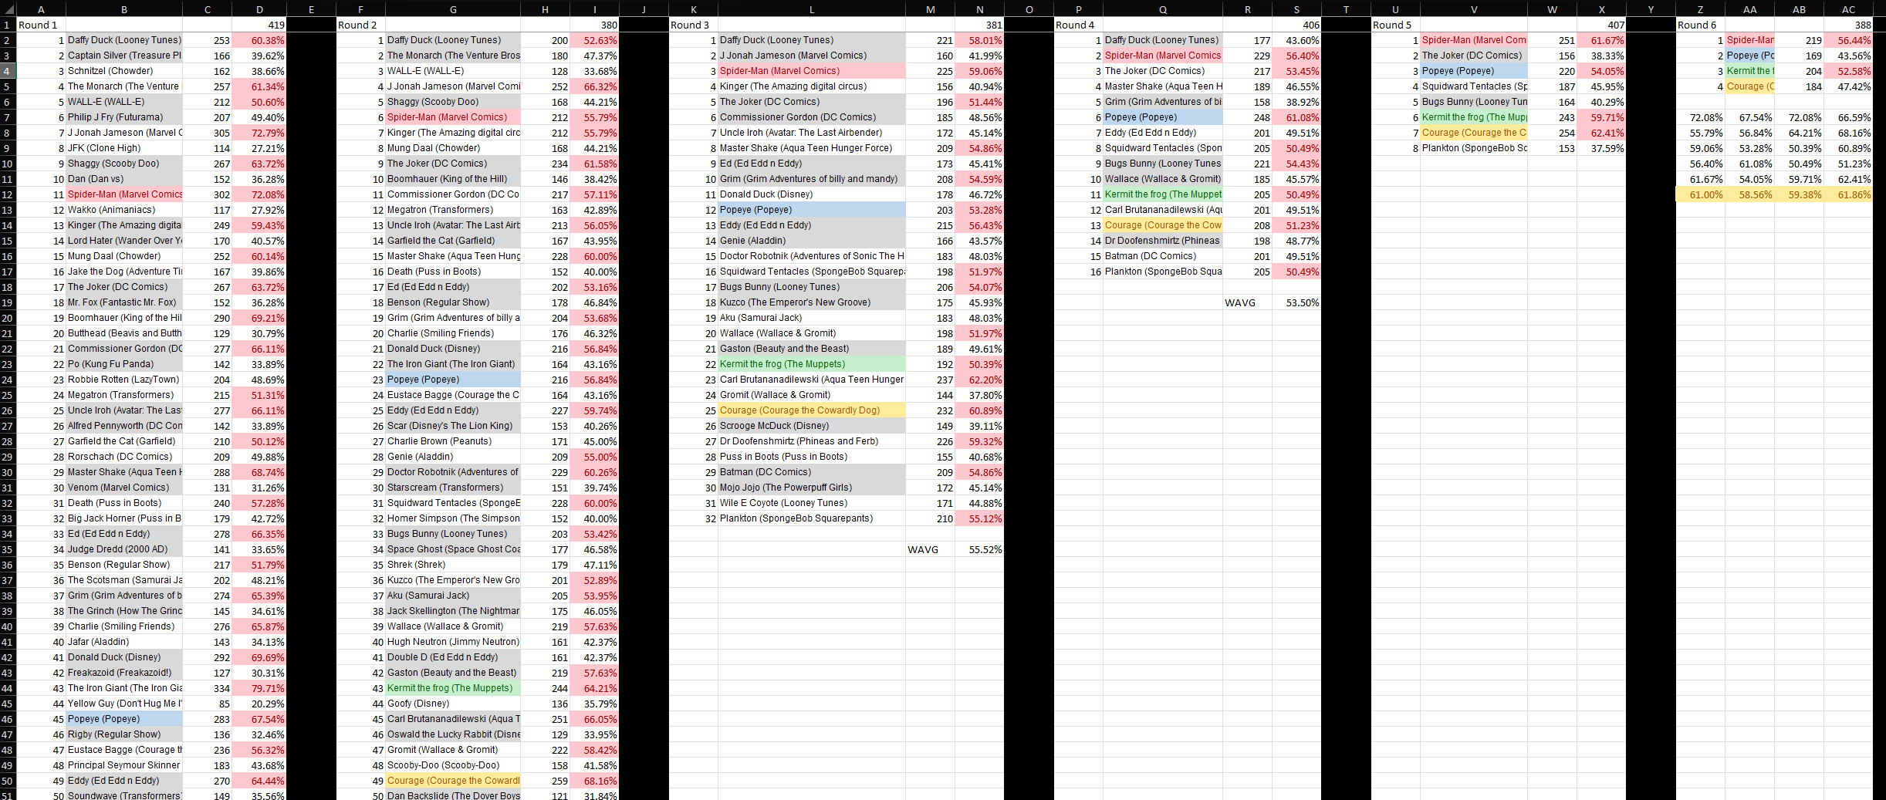Image resolution: width=1886 pixels, height=800 pixels.
Task: Click the '62.20%' percentage cell
Action: point(979,380)
